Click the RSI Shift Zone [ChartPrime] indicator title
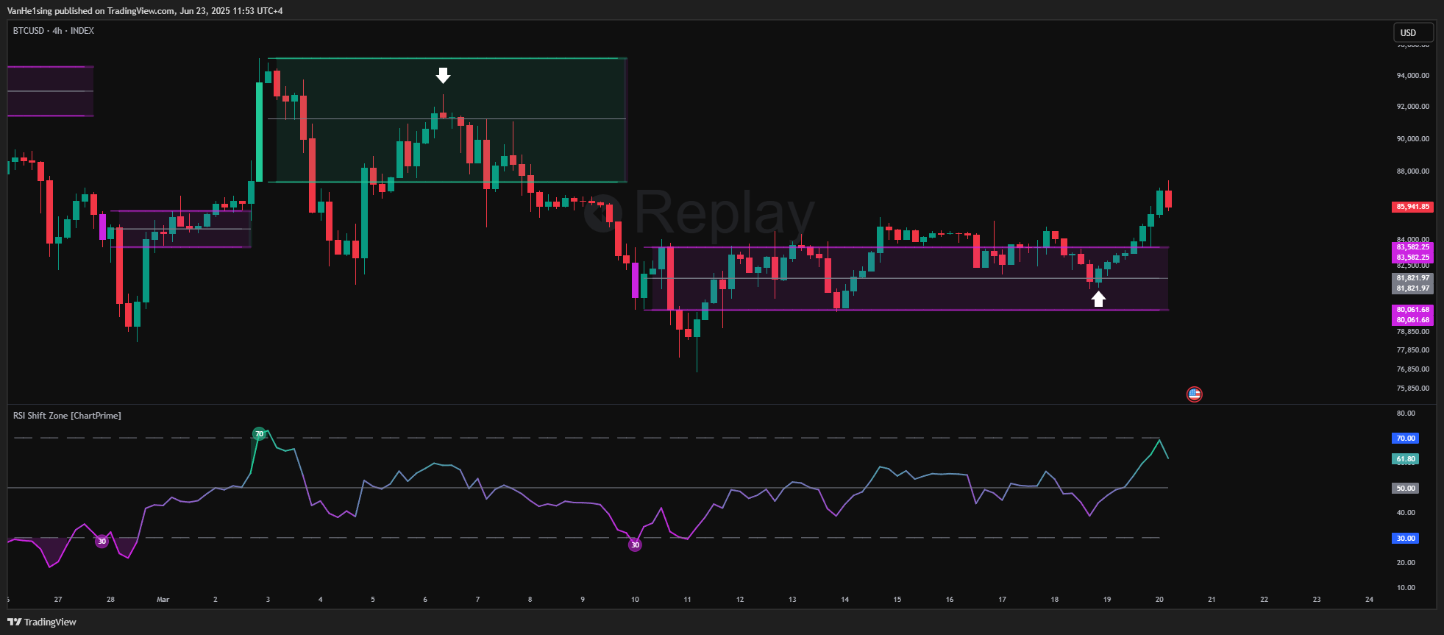This screenshot has width=1444, height=635. pos(67,416)
